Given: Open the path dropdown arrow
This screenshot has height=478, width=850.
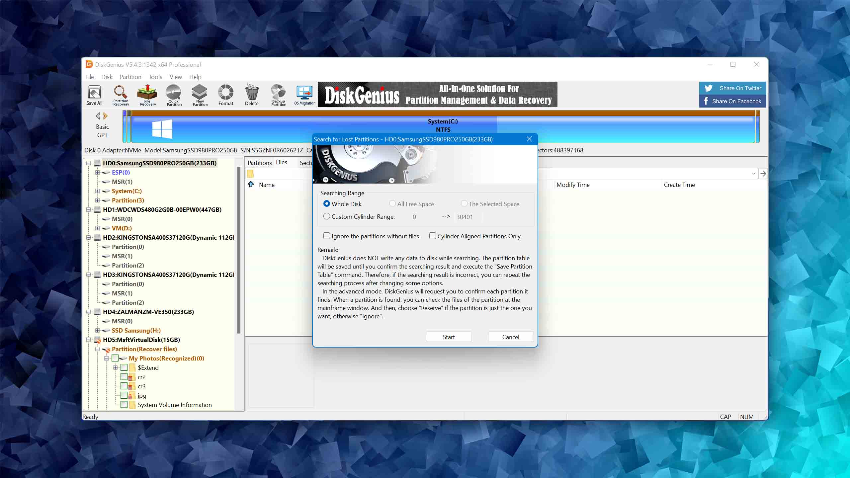Looking at the screenshot, I should pyautogui.click(x=753, y=174).
